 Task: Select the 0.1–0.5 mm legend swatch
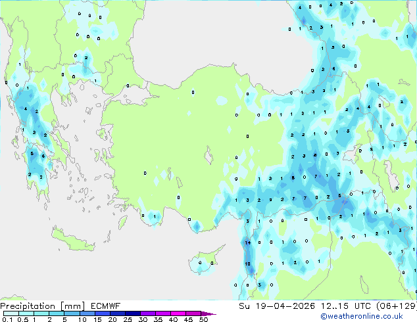(x=11, y=313)
